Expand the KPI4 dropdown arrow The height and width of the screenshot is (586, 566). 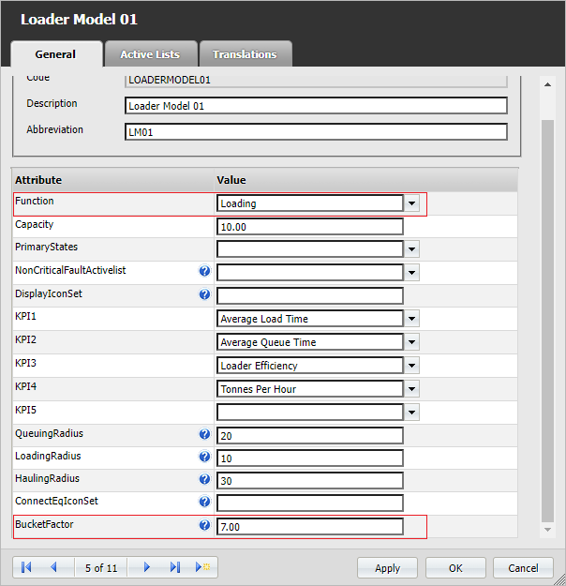tap(411, 389)
